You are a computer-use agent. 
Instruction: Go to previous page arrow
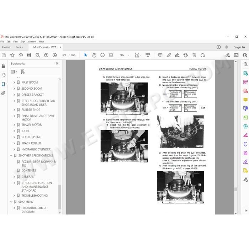click(x=46, y=55)
